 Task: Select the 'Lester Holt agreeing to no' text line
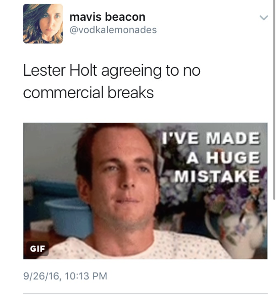[112, 70]
